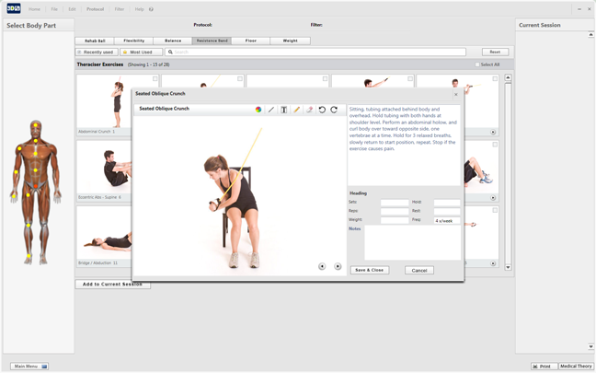This screenshot has width=596, height=373.
Task: Select the hand point on the body model
Action: coord(13,196)
